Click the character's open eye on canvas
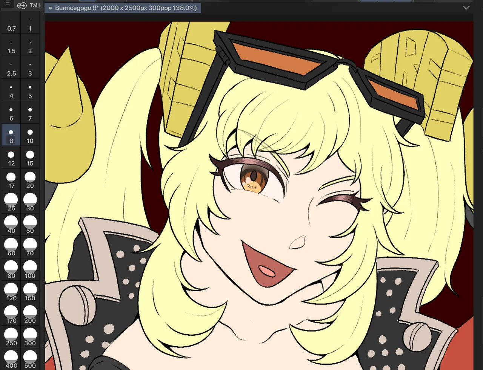Viewport: 483px width, 370px height. (254, 176)
